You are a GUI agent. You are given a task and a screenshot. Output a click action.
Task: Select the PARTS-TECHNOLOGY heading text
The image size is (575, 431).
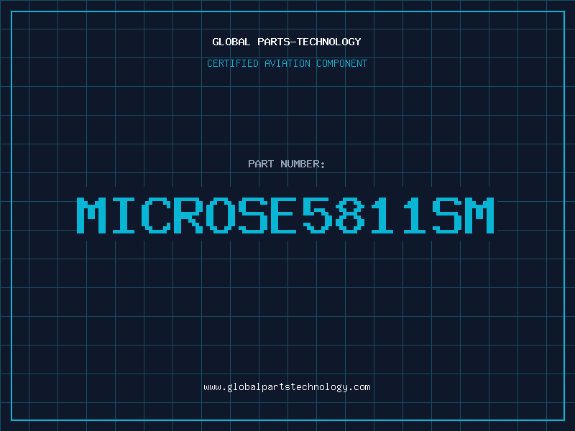(x=309, y=42)
